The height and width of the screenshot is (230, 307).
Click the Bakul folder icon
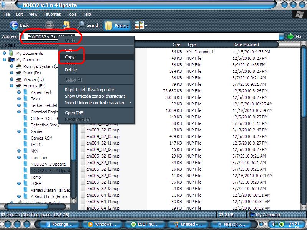pyautogui.click(x=26, y=99)
